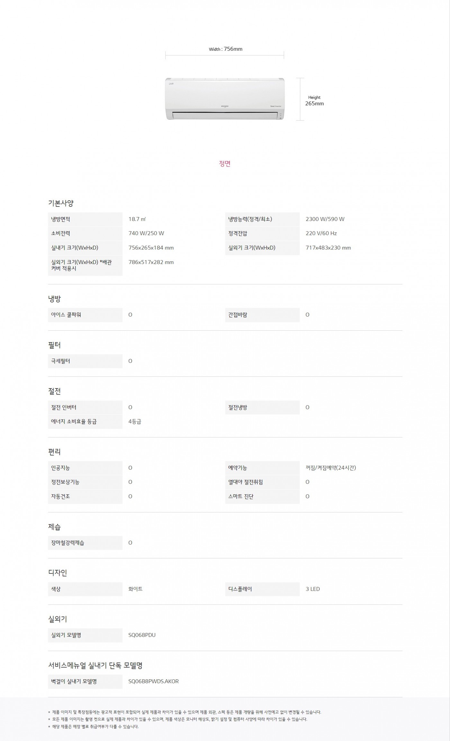Select the 아이스 쿨파워 feature label
450x741 pixels.
click(66, 315)
